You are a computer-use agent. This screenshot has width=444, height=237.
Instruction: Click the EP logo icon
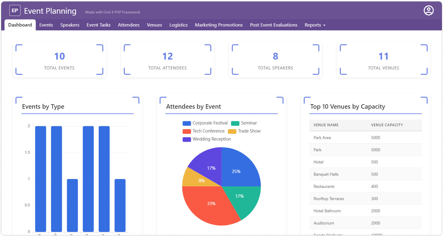pyautogui.click(x=15, y=11)
